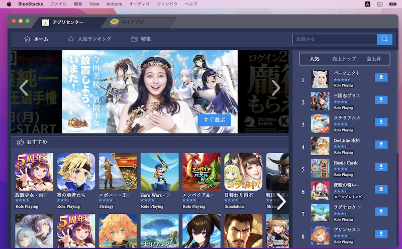
Task: Click the 放置少女 search field
Action: 334,39
